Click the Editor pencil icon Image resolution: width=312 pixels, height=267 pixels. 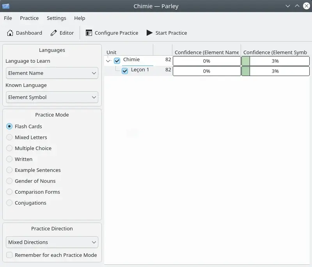(53, 33)
